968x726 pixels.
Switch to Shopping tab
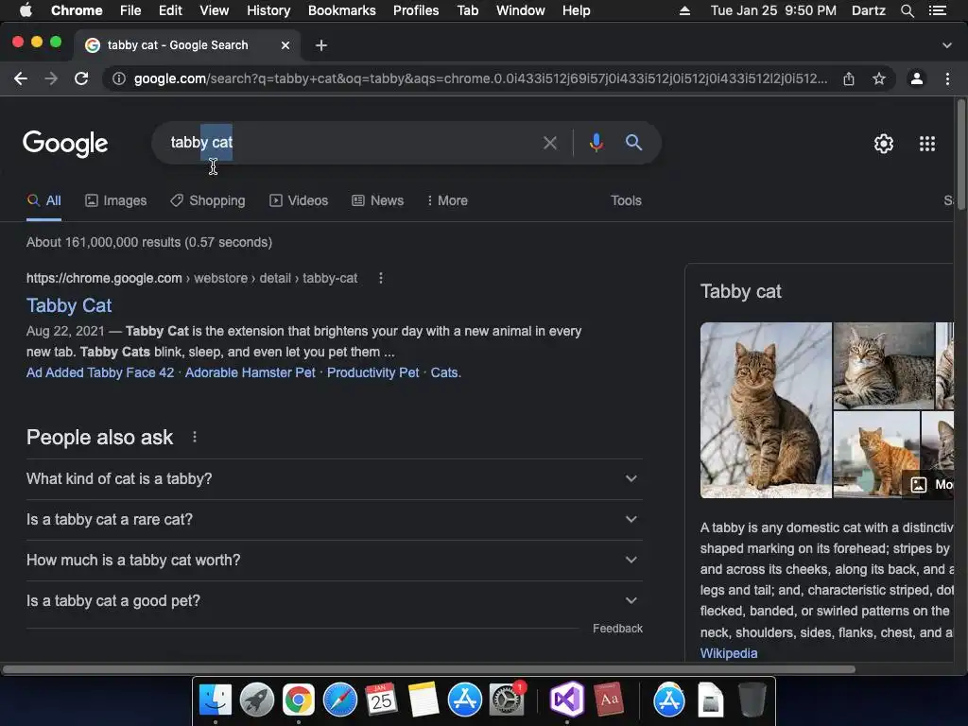[208, 200]
